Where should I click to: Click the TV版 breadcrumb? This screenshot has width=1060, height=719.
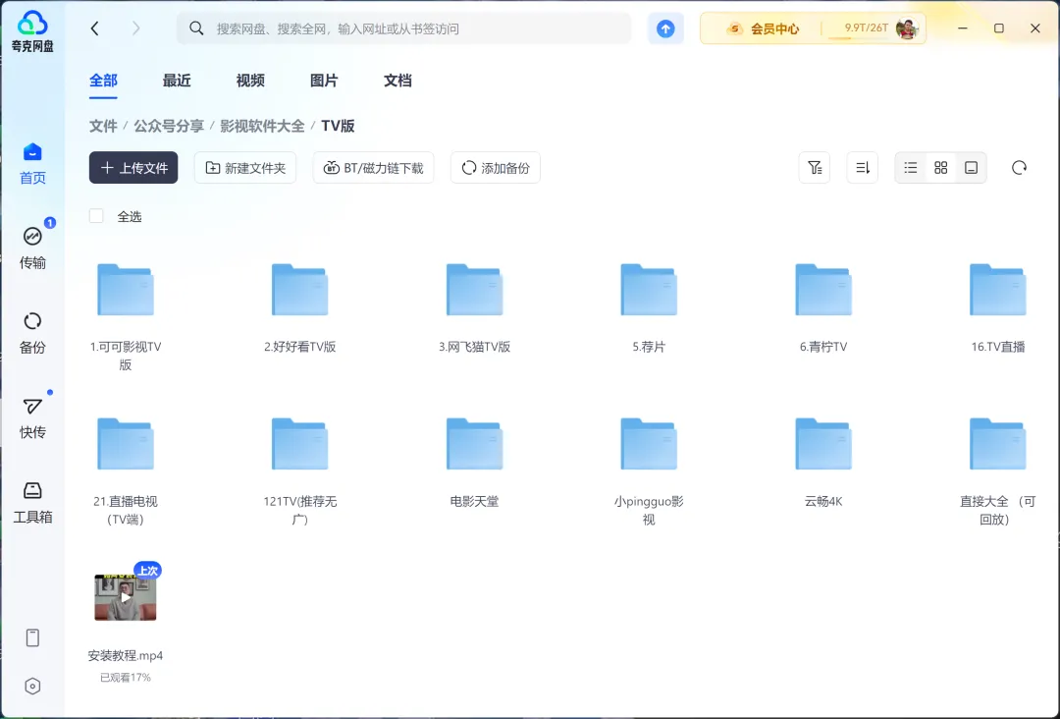338,126
